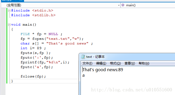The width and height of the screenshot is (175, 95).
Task: Click the 'fputs(s,fp );' line
Action: coord(36,53)
